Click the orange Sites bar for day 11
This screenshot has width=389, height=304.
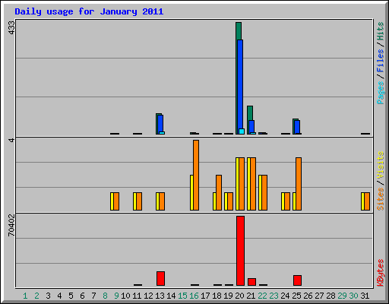[139, 201]
